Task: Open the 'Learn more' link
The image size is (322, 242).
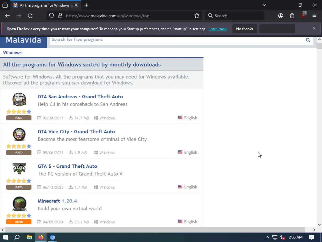Action: 218,29
